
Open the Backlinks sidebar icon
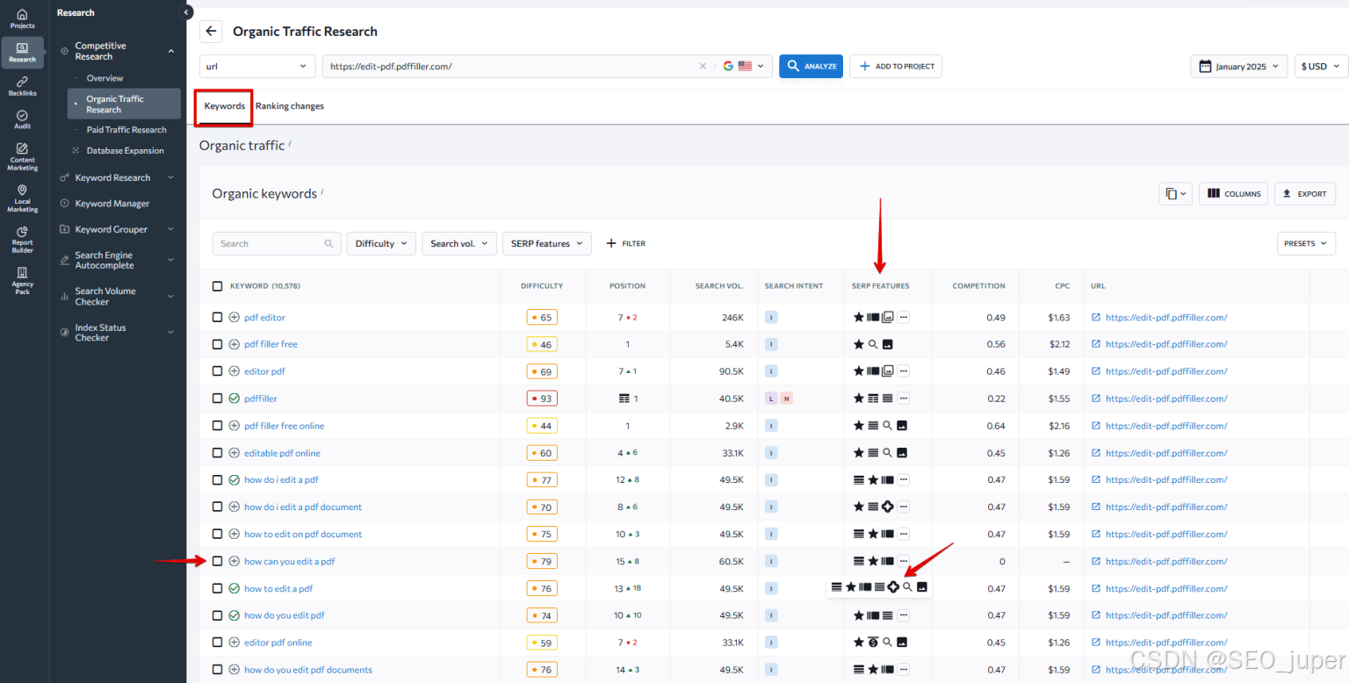22,86
